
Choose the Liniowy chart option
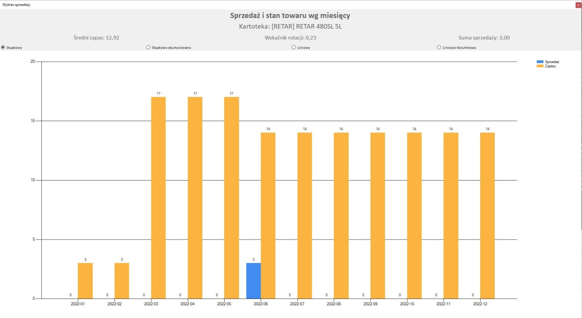tap(294, 47)
